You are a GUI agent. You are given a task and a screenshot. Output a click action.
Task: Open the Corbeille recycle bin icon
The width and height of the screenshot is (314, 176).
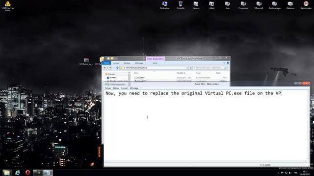click(181, 5)
